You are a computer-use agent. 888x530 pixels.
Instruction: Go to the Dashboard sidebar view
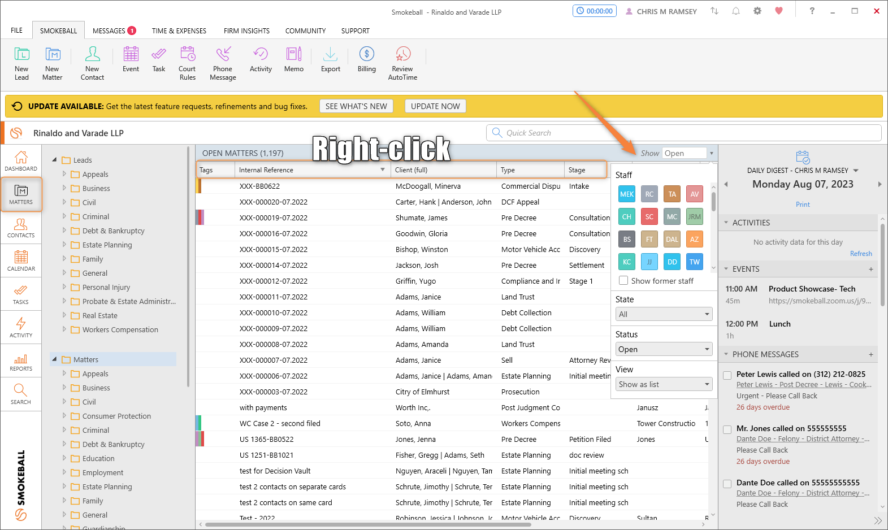pos(21,161)
